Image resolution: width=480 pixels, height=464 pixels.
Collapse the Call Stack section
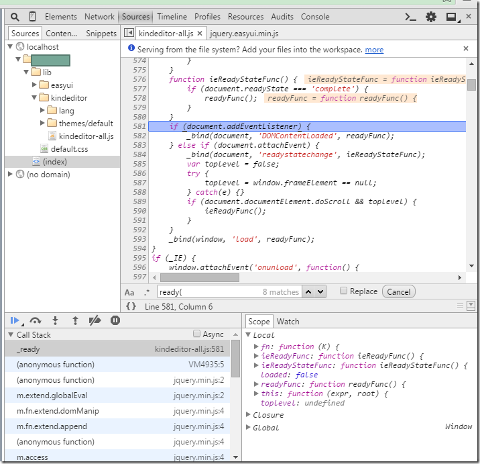click(11, 334)
